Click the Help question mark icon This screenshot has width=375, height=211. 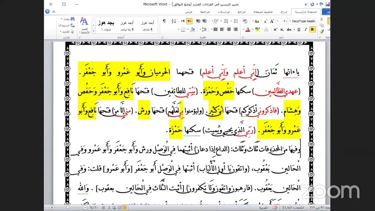(47, 12)
